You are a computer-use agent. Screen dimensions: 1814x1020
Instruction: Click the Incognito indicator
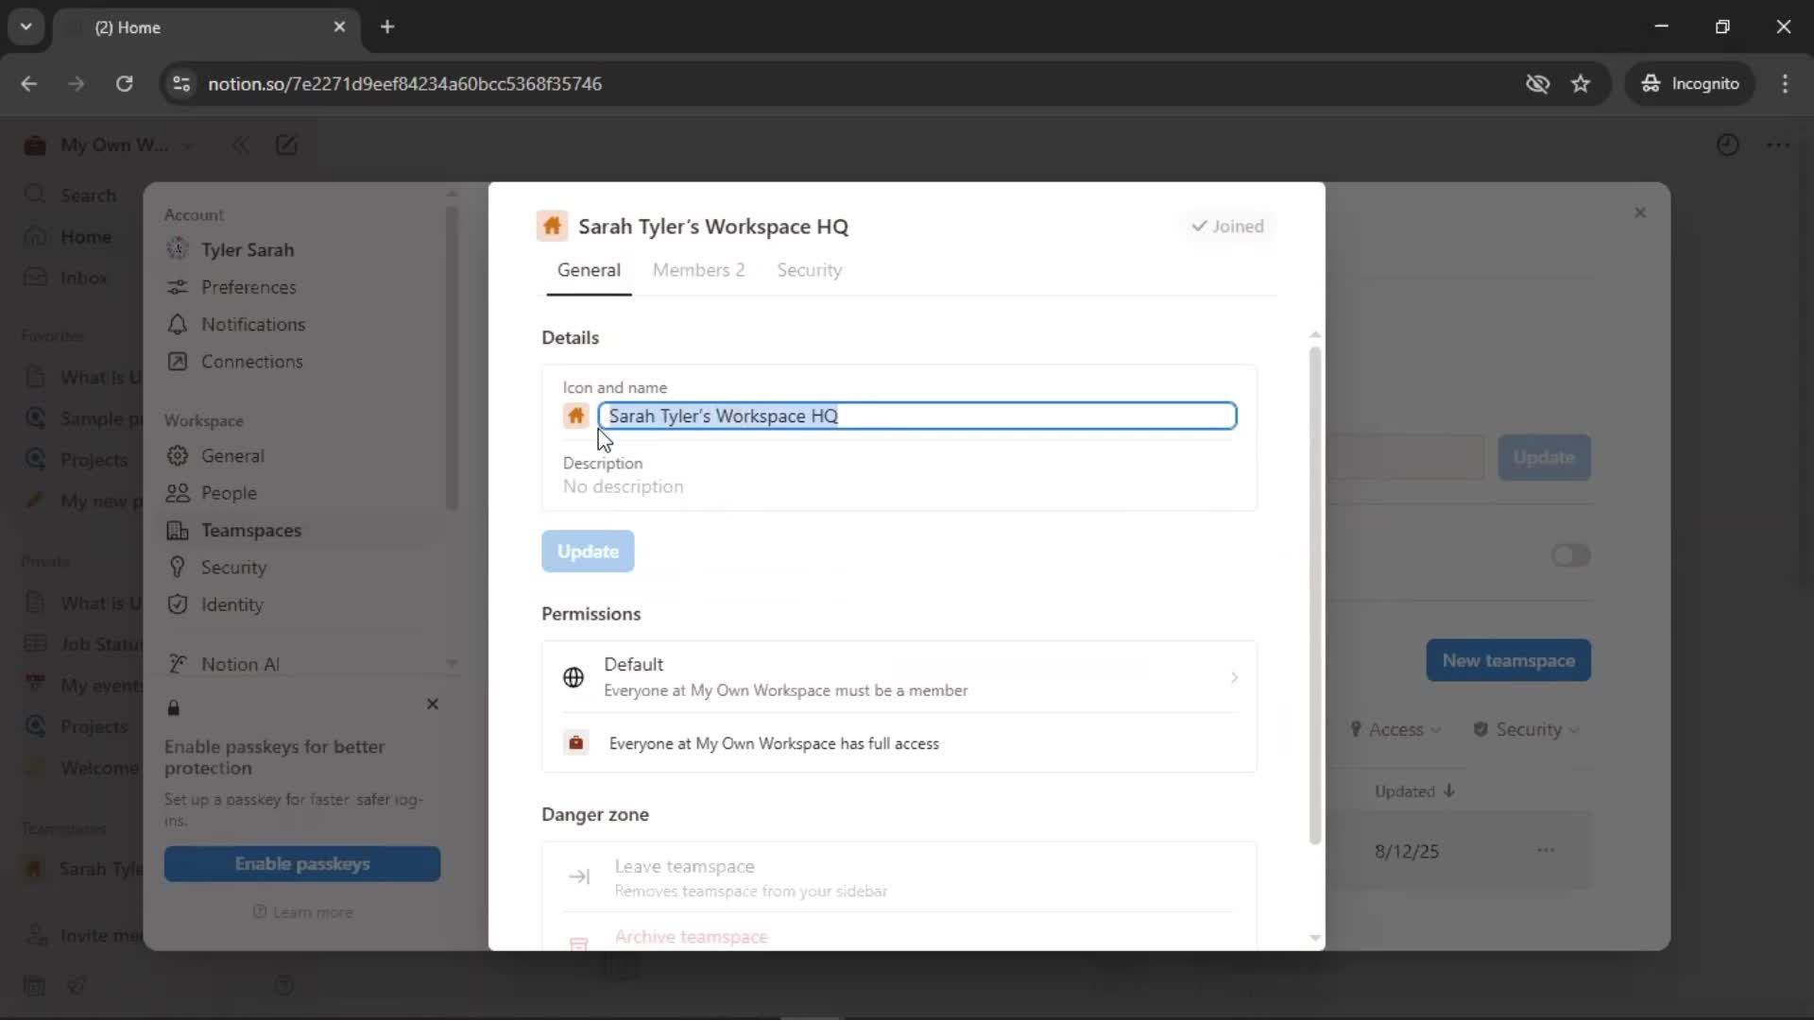click(x=1690, y=84)
